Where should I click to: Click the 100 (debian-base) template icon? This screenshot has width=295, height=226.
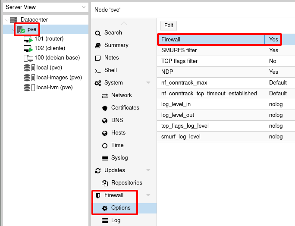click(x=28, y=58)
